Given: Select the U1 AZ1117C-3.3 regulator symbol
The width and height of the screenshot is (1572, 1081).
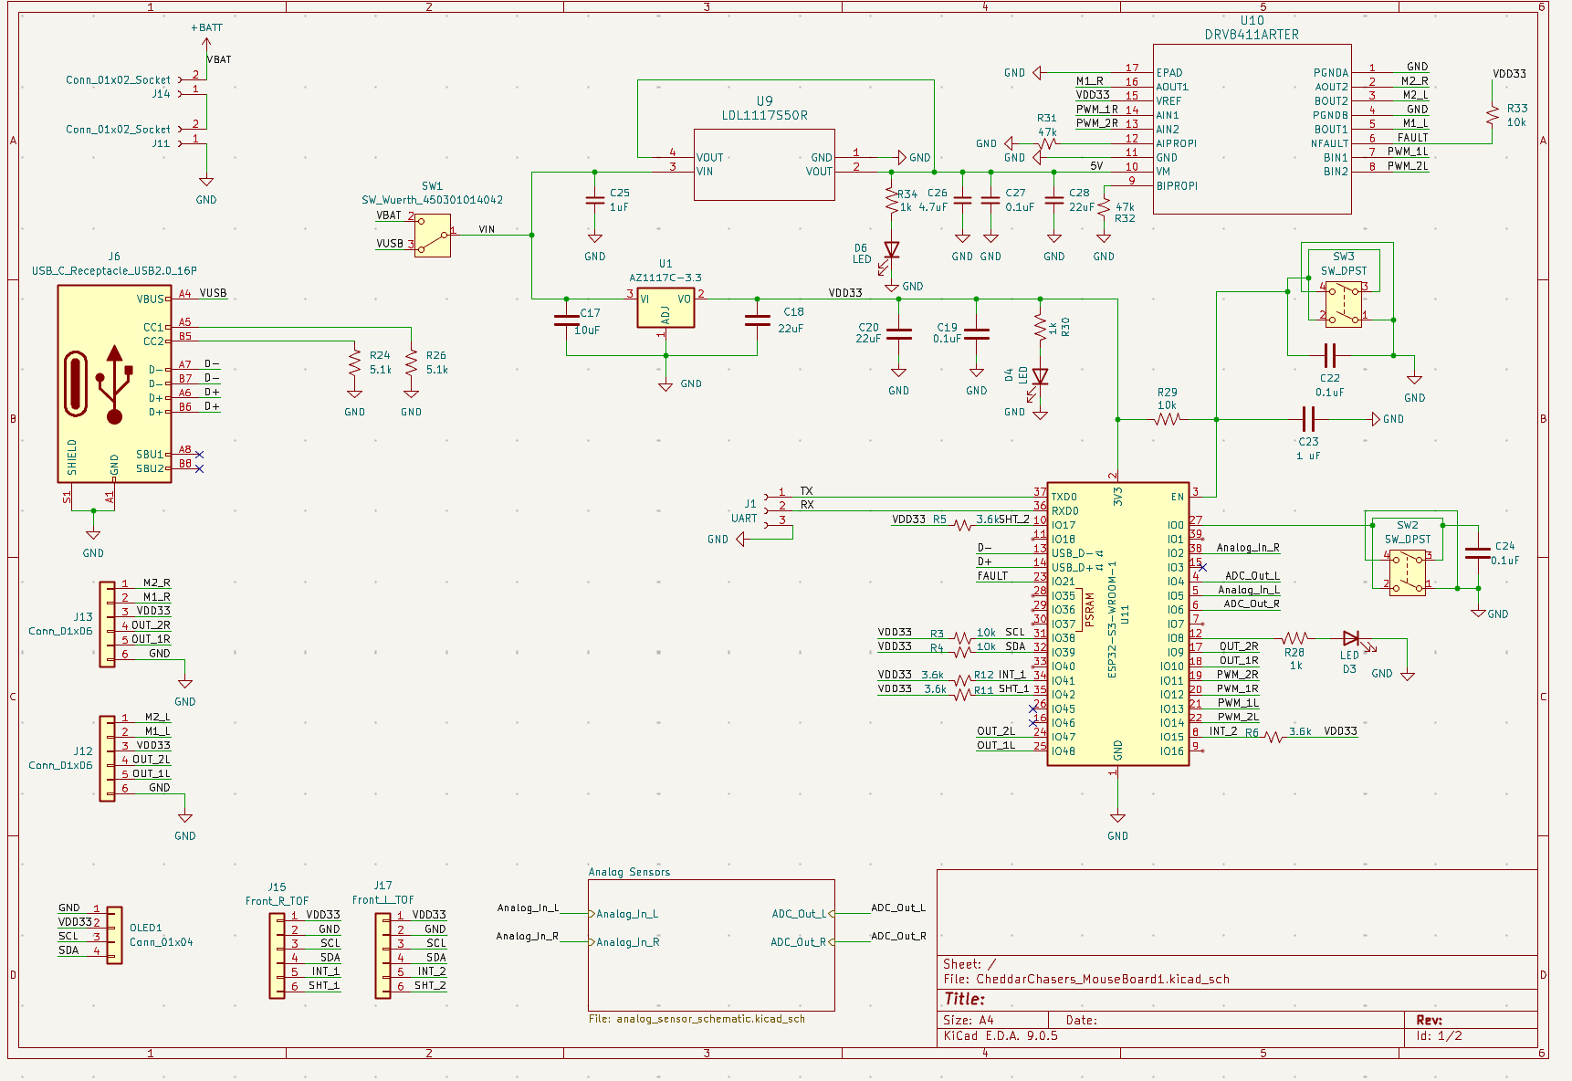Looking at the screenshot, I should point(665,308).
